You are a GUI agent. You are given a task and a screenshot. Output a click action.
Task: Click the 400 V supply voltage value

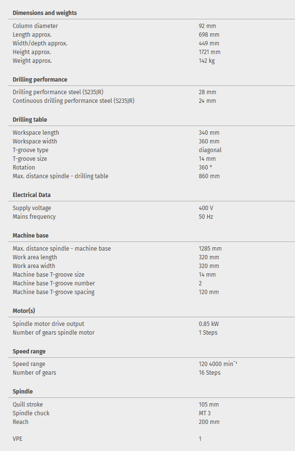(206, 208)
